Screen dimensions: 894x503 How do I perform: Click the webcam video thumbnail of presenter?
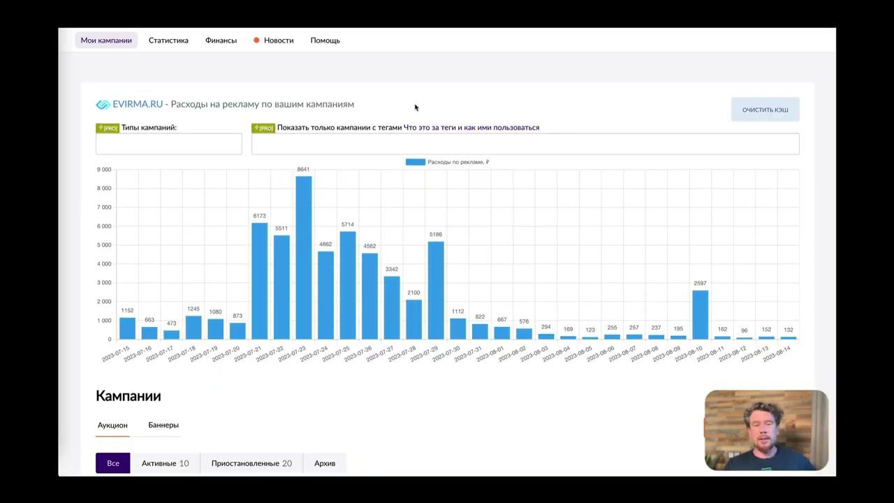(766, 430)
